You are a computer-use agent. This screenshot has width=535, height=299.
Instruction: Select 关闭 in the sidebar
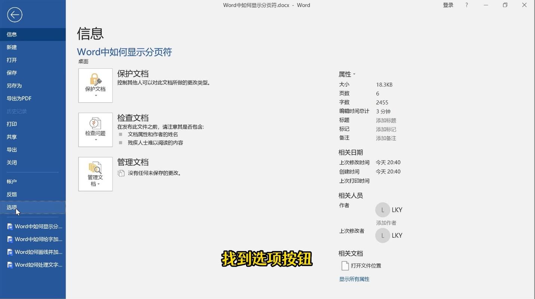(x=33, y=163)
